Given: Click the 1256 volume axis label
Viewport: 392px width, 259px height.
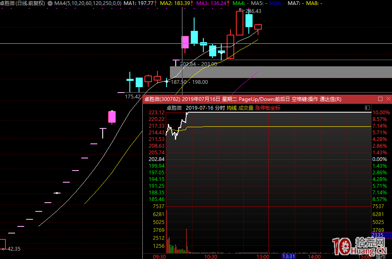Looking at the screenshot, I should [159, 246].
